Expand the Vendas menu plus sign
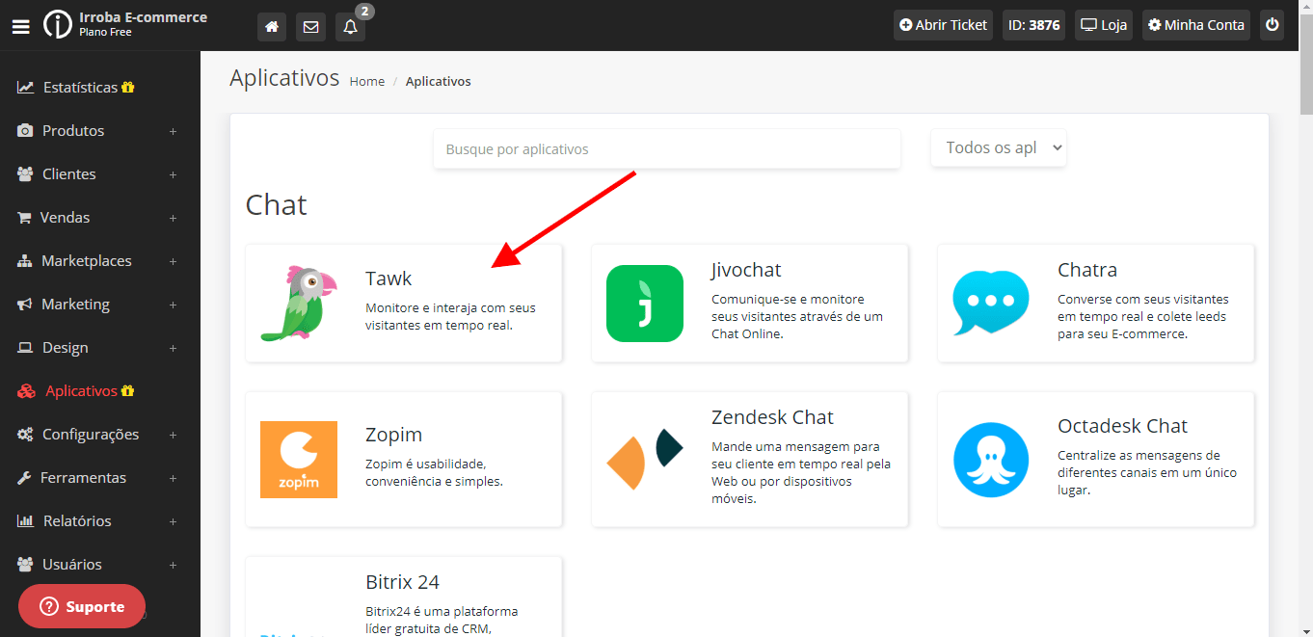Screen dimensions: 1313x637 point(174,218)
